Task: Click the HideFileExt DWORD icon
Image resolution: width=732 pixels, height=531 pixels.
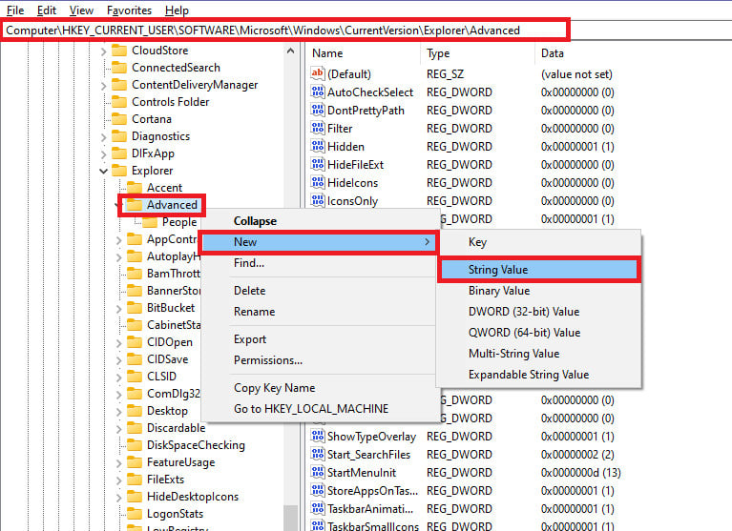Action: (x=318, y=165)
